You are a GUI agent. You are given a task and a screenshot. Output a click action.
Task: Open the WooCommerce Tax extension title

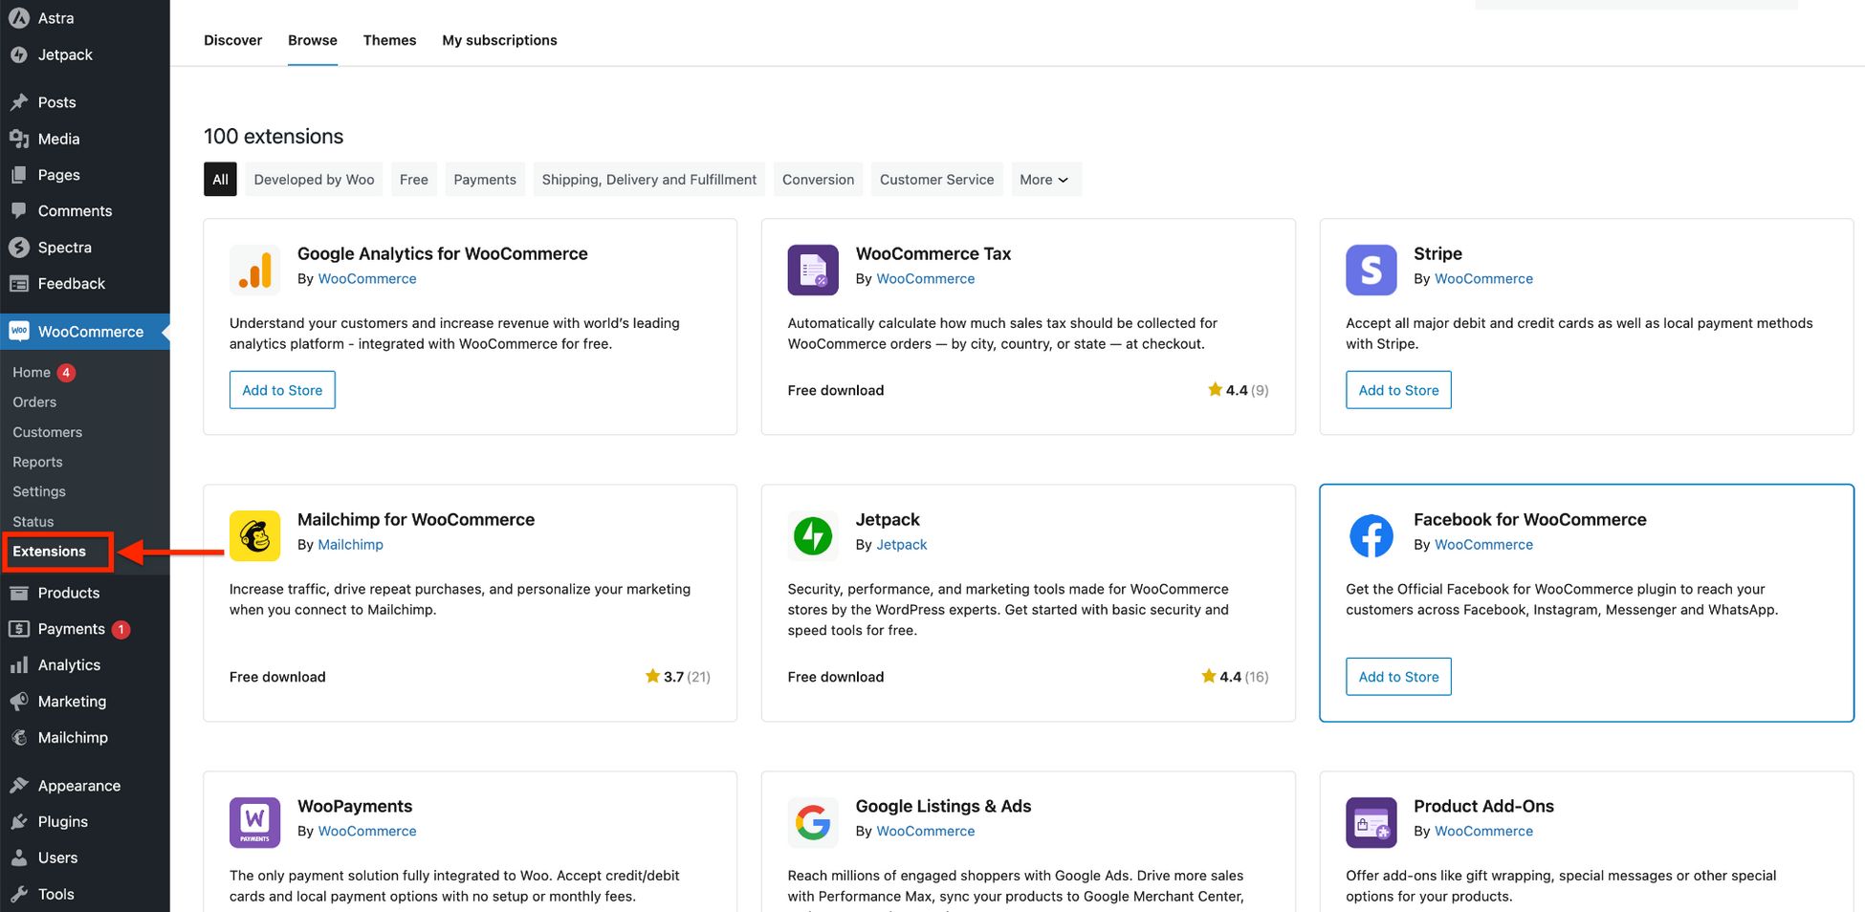click(x=932, y=253)
